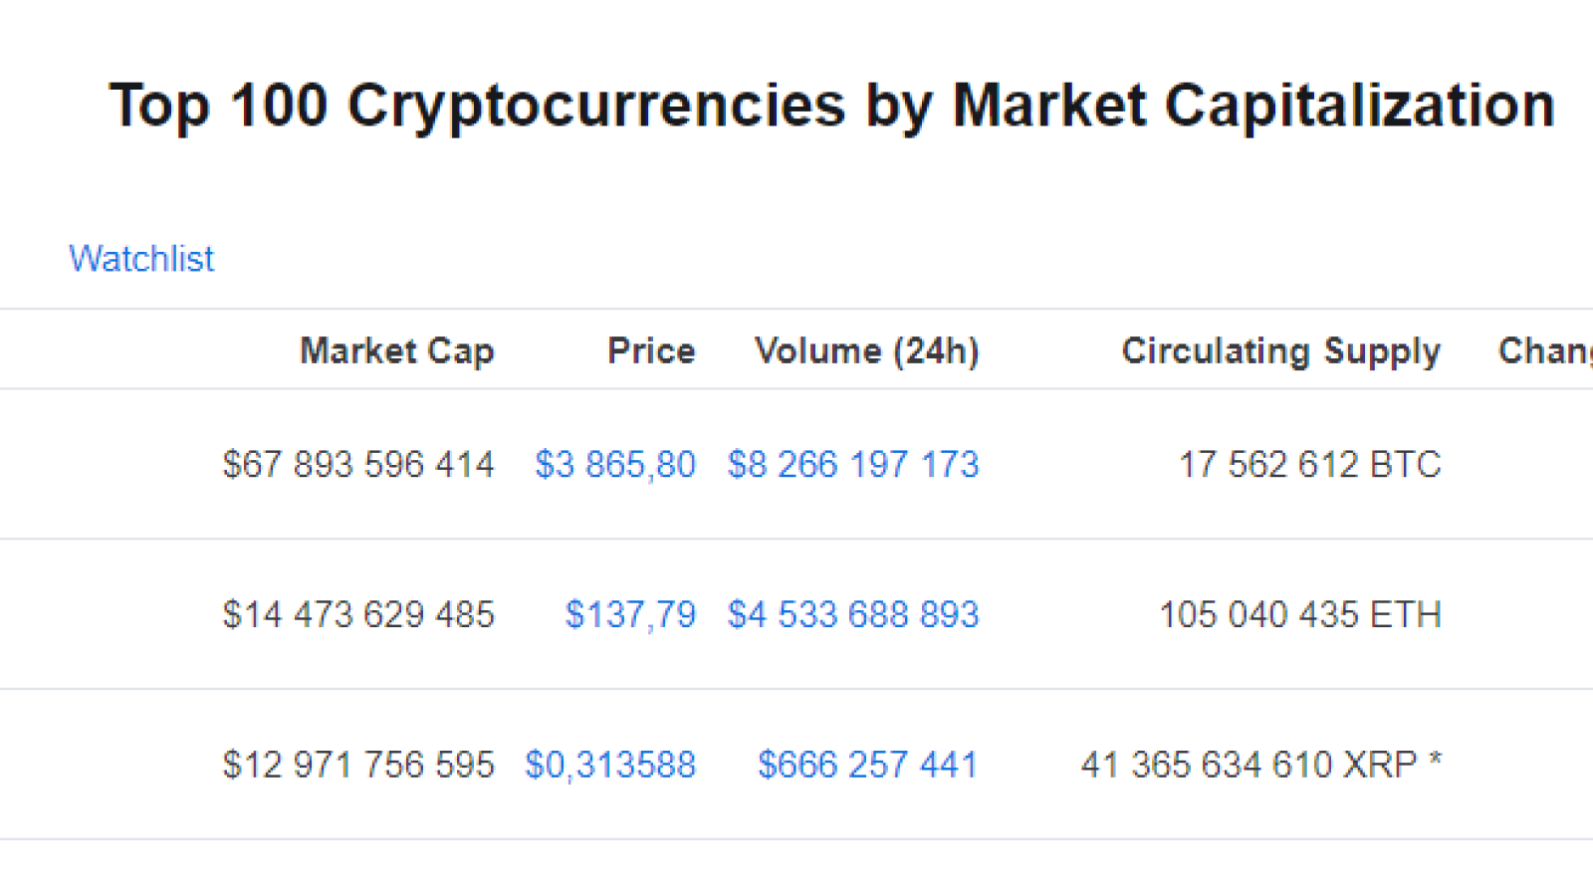Select Ethereum market cap $14 473 629 485
The width and height of the screenshot is (1593, 896).
tap(358, 615)
